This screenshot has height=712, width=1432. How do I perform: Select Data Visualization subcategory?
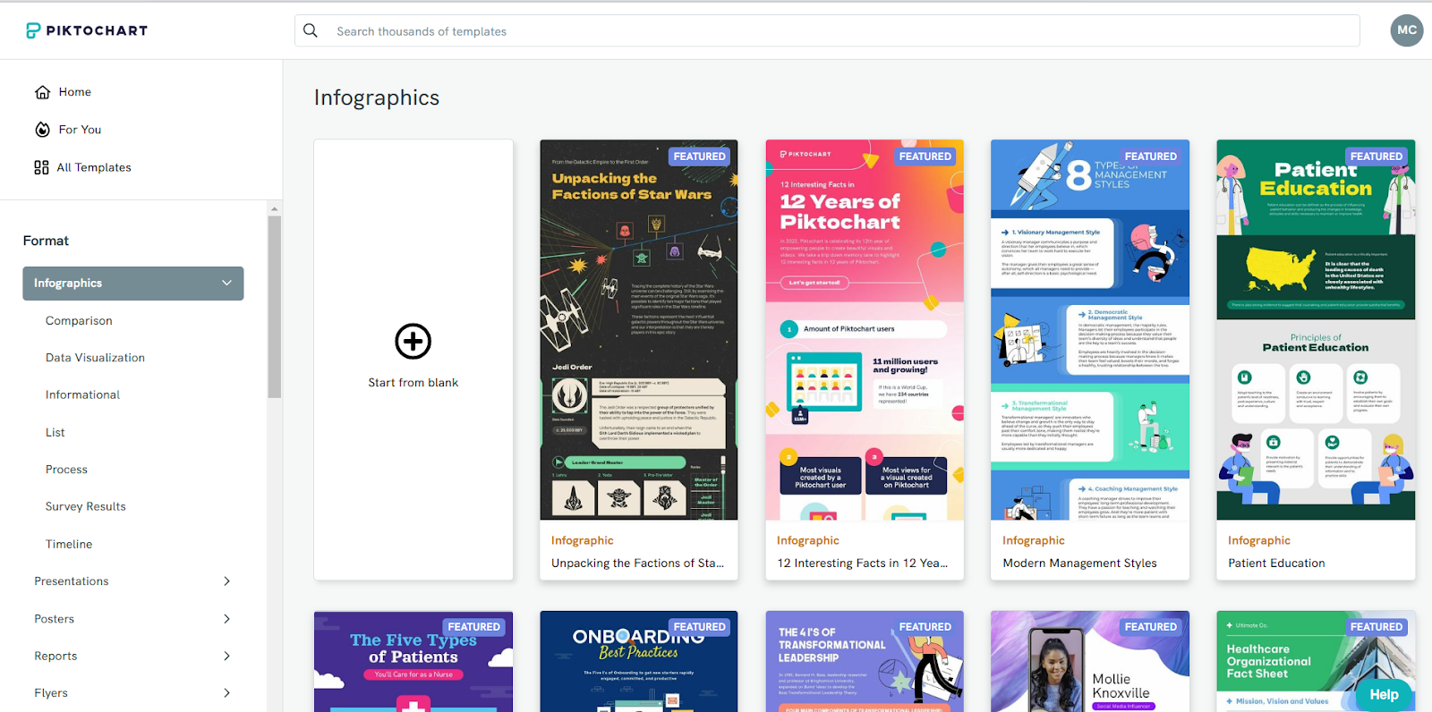point(95,358)
